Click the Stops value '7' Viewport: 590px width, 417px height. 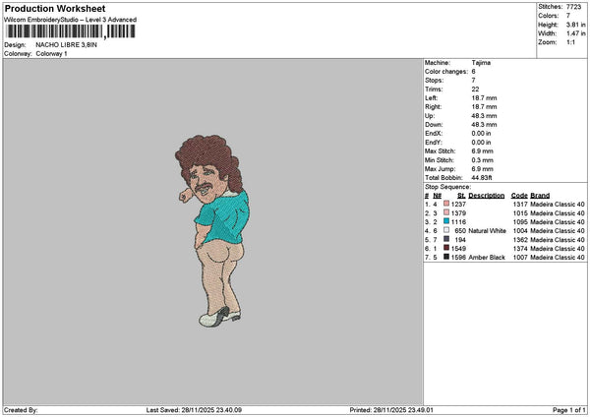pyautogui.click(x=473, y=81)
